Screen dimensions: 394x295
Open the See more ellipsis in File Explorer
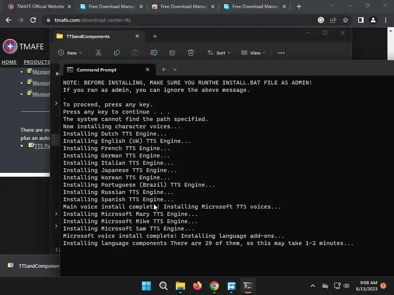coord(281,53)
